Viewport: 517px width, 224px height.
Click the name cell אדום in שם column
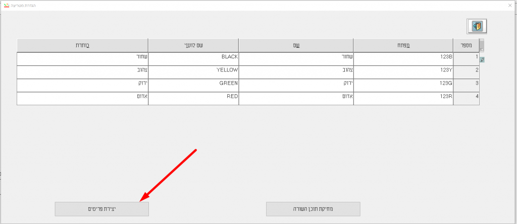pyautogui.click(x=295, y=96)
